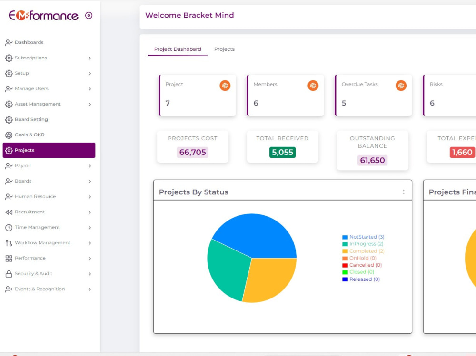Image resolution: width=476 pixels, height=356 pixels.
Task: Click the Boards person icon
Action: [x=9, y=182]
